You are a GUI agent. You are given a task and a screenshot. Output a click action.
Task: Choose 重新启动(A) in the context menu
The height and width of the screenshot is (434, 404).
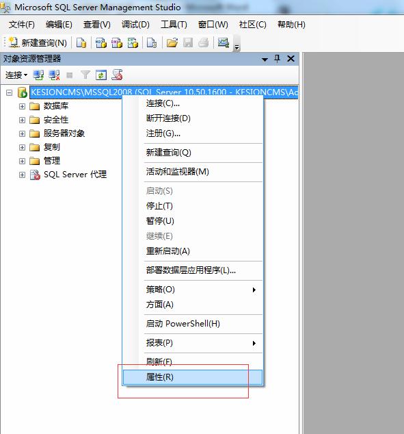[193, 251]
